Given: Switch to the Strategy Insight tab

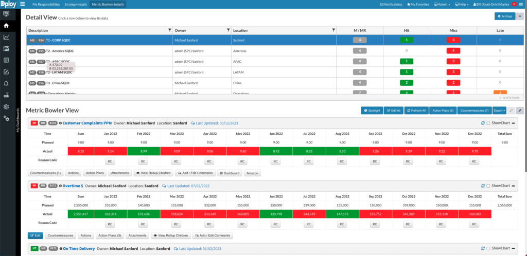Looking at the screenshot, I should point(76,4).
